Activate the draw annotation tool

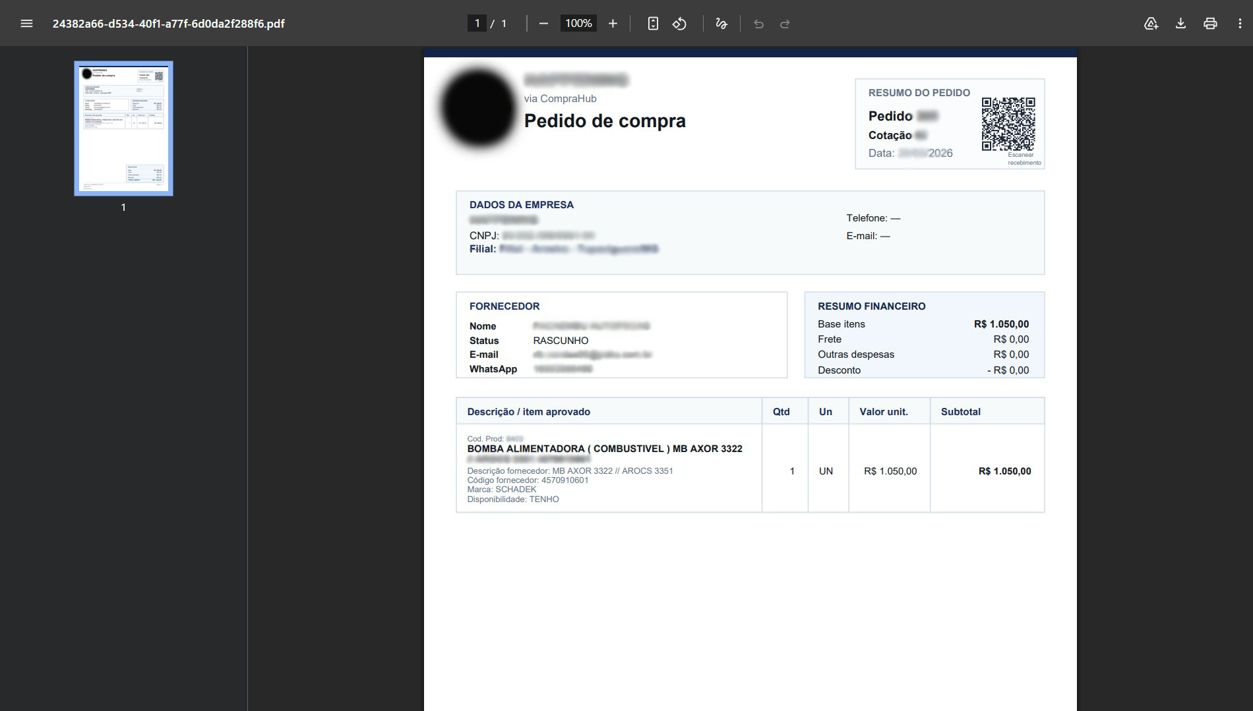click(721, 24)
